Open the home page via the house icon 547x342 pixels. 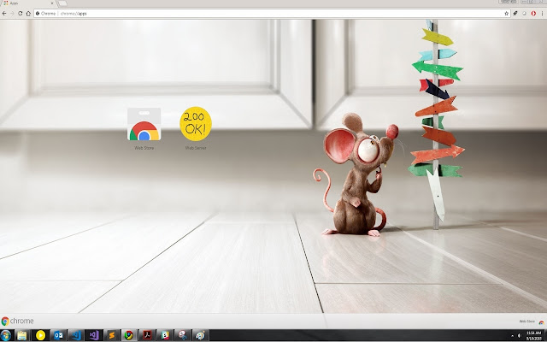coord(28,14)
